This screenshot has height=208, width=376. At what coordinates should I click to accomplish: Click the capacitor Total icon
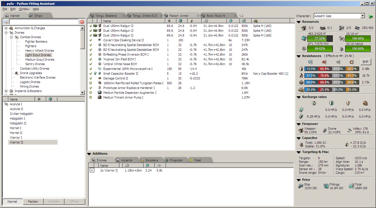click(x=301, y=145)
